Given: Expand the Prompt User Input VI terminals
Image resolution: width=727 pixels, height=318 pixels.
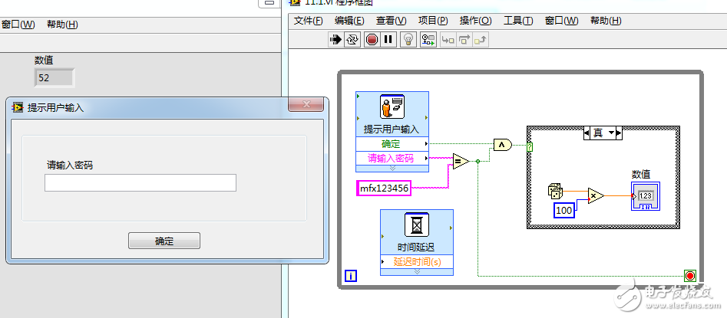Looking at the screenshot, I should coord(392,168).
